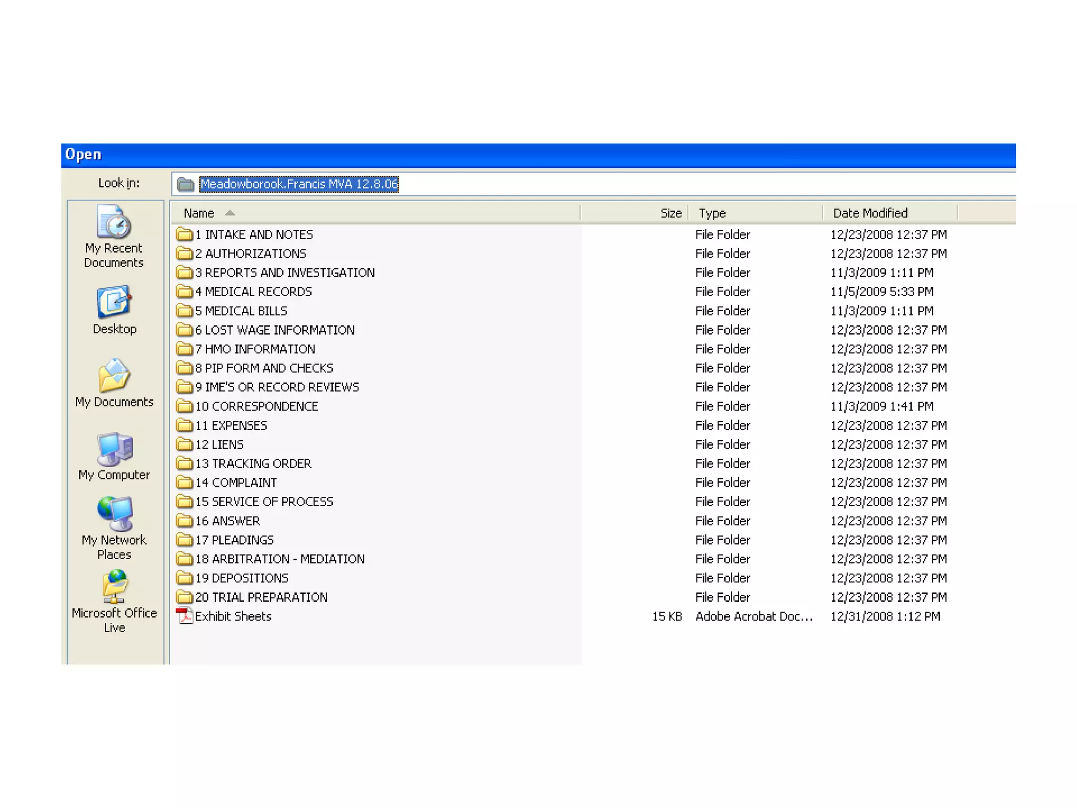This screenshot has width=1077, height=808.
Task: Select 18 ARBITRATION - MEDIATION folder
Action: (x=279, y=559)
